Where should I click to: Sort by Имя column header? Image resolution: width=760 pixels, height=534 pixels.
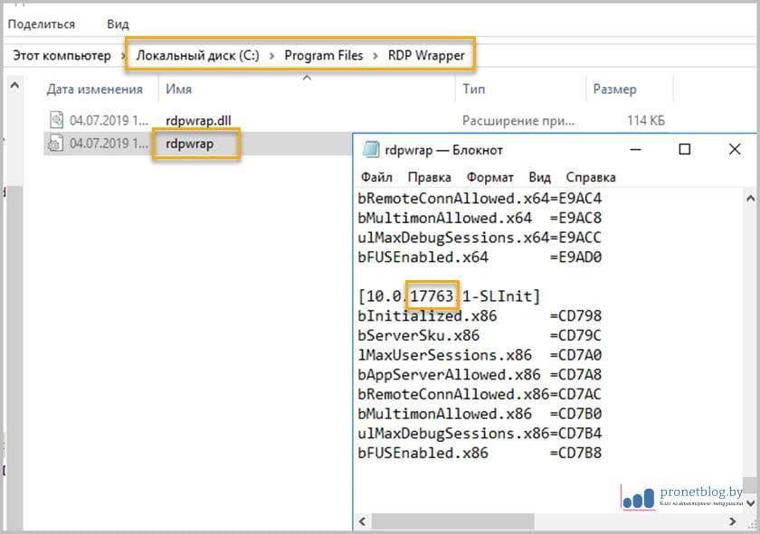pos(178,89)
